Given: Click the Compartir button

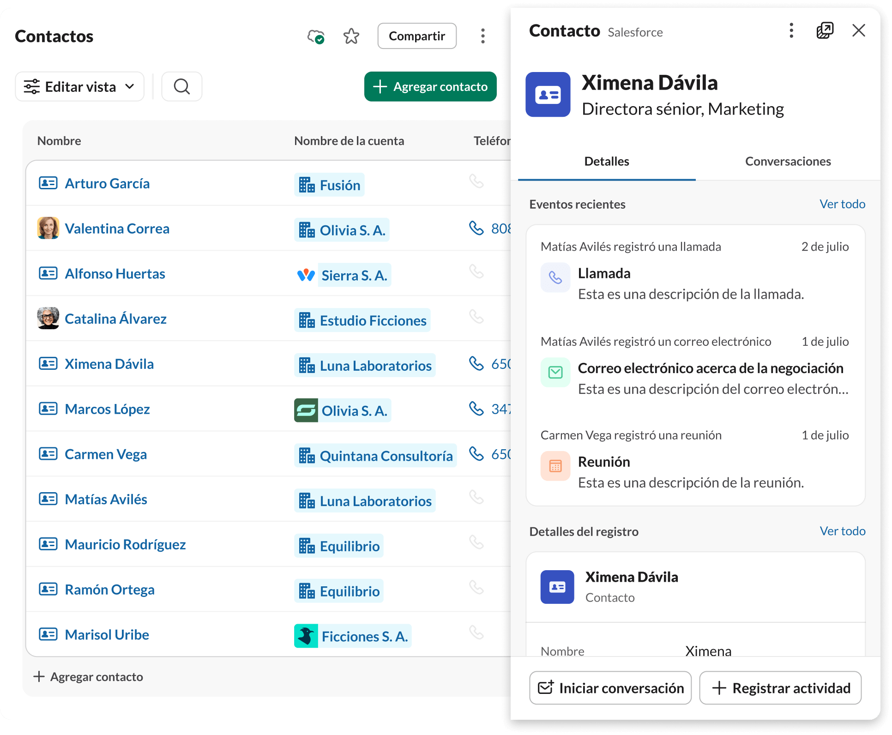Looking at the screenshot, I should [x=416, y=36].
